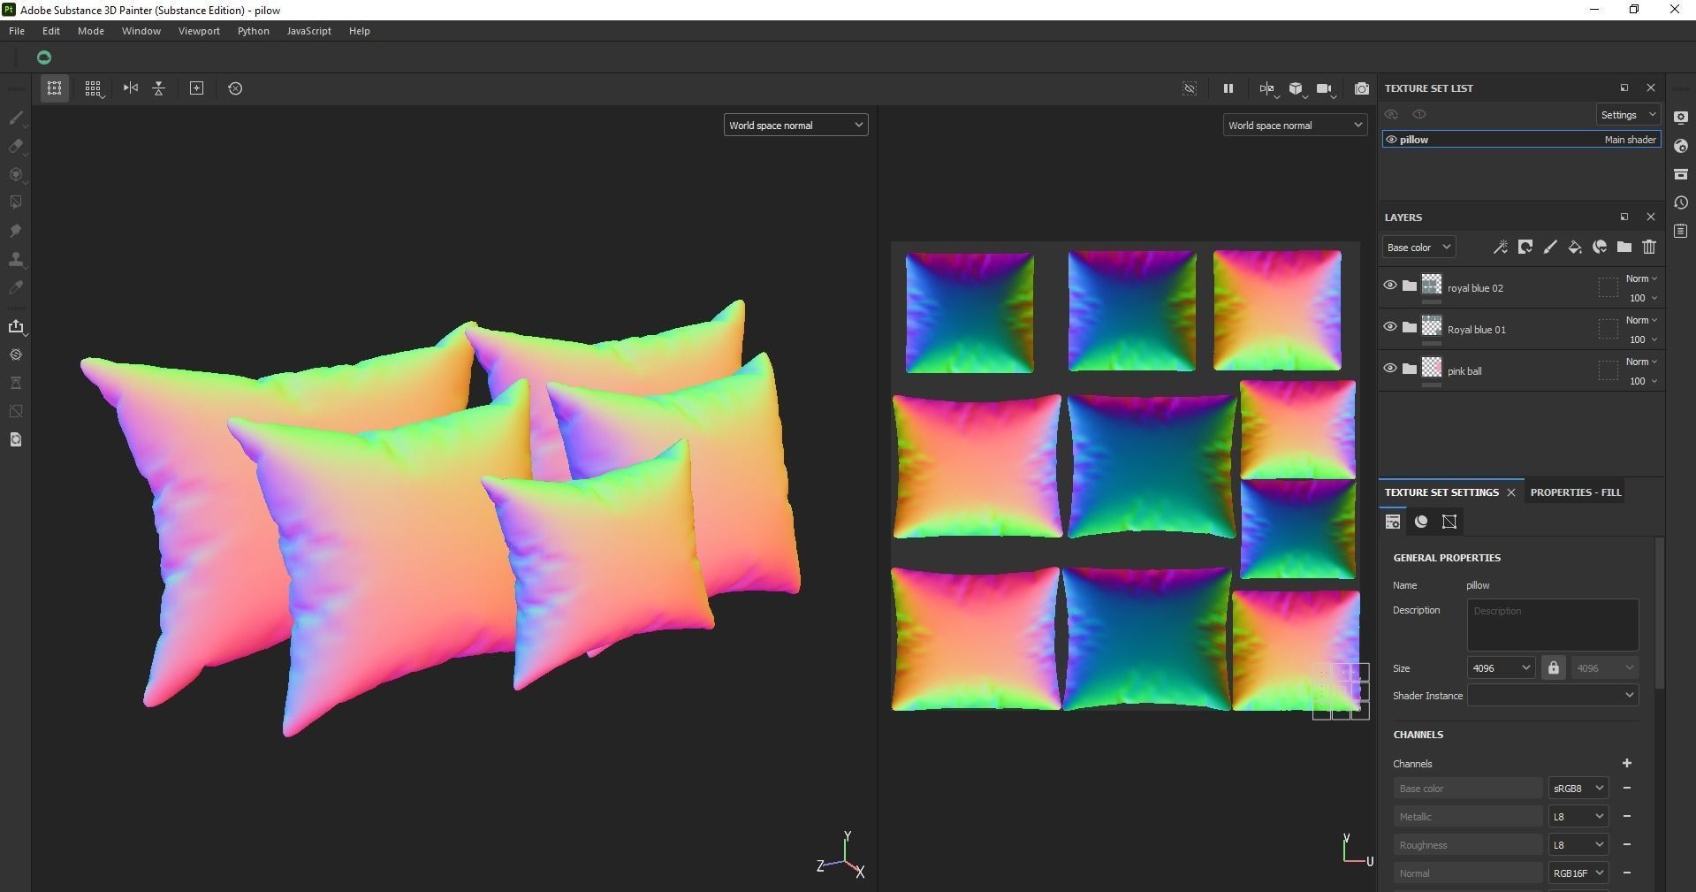The height and width of the screenshot is (892, 1696).
Task: Open the Texture Set List Settings dropdown
Action: coord(1628,115)
